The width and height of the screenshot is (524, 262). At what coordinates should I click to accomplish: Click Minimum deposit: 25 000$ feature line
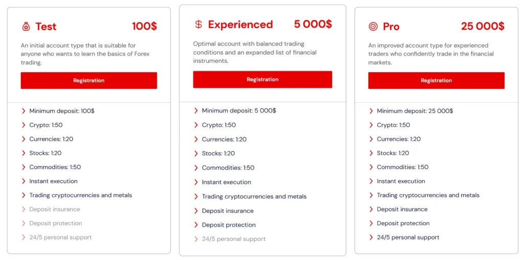(x=414, y=111)
